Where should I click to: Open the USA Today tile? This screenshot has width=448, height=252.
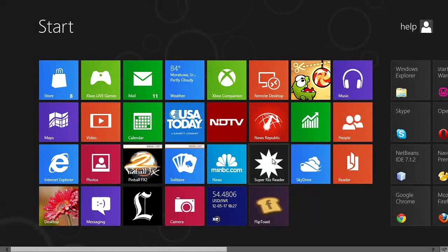coord(184,122)
